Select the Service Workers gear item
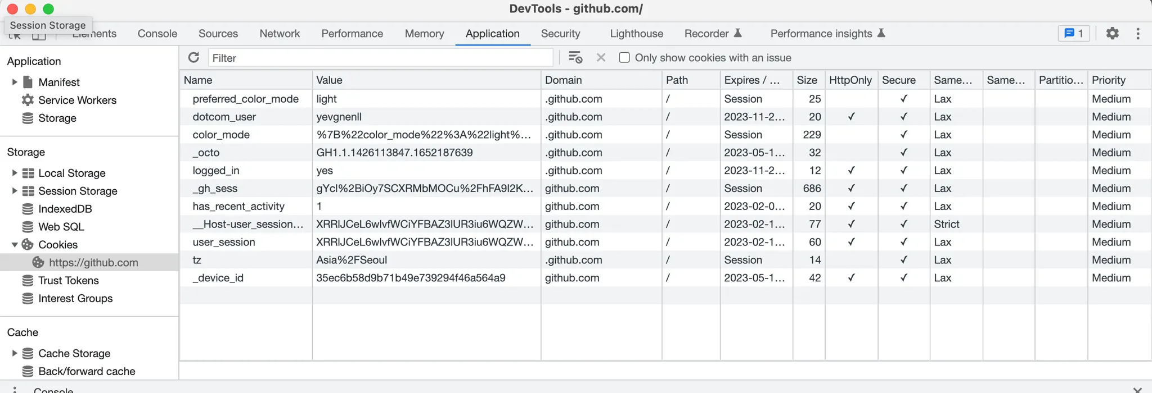Screen dimensions: 1152x393 (28, 100)
